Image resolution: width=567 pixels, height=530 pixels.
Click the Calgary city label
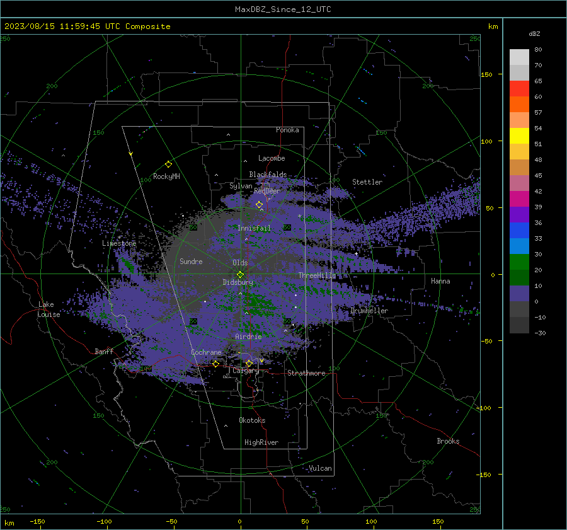(x=246, y=371)
